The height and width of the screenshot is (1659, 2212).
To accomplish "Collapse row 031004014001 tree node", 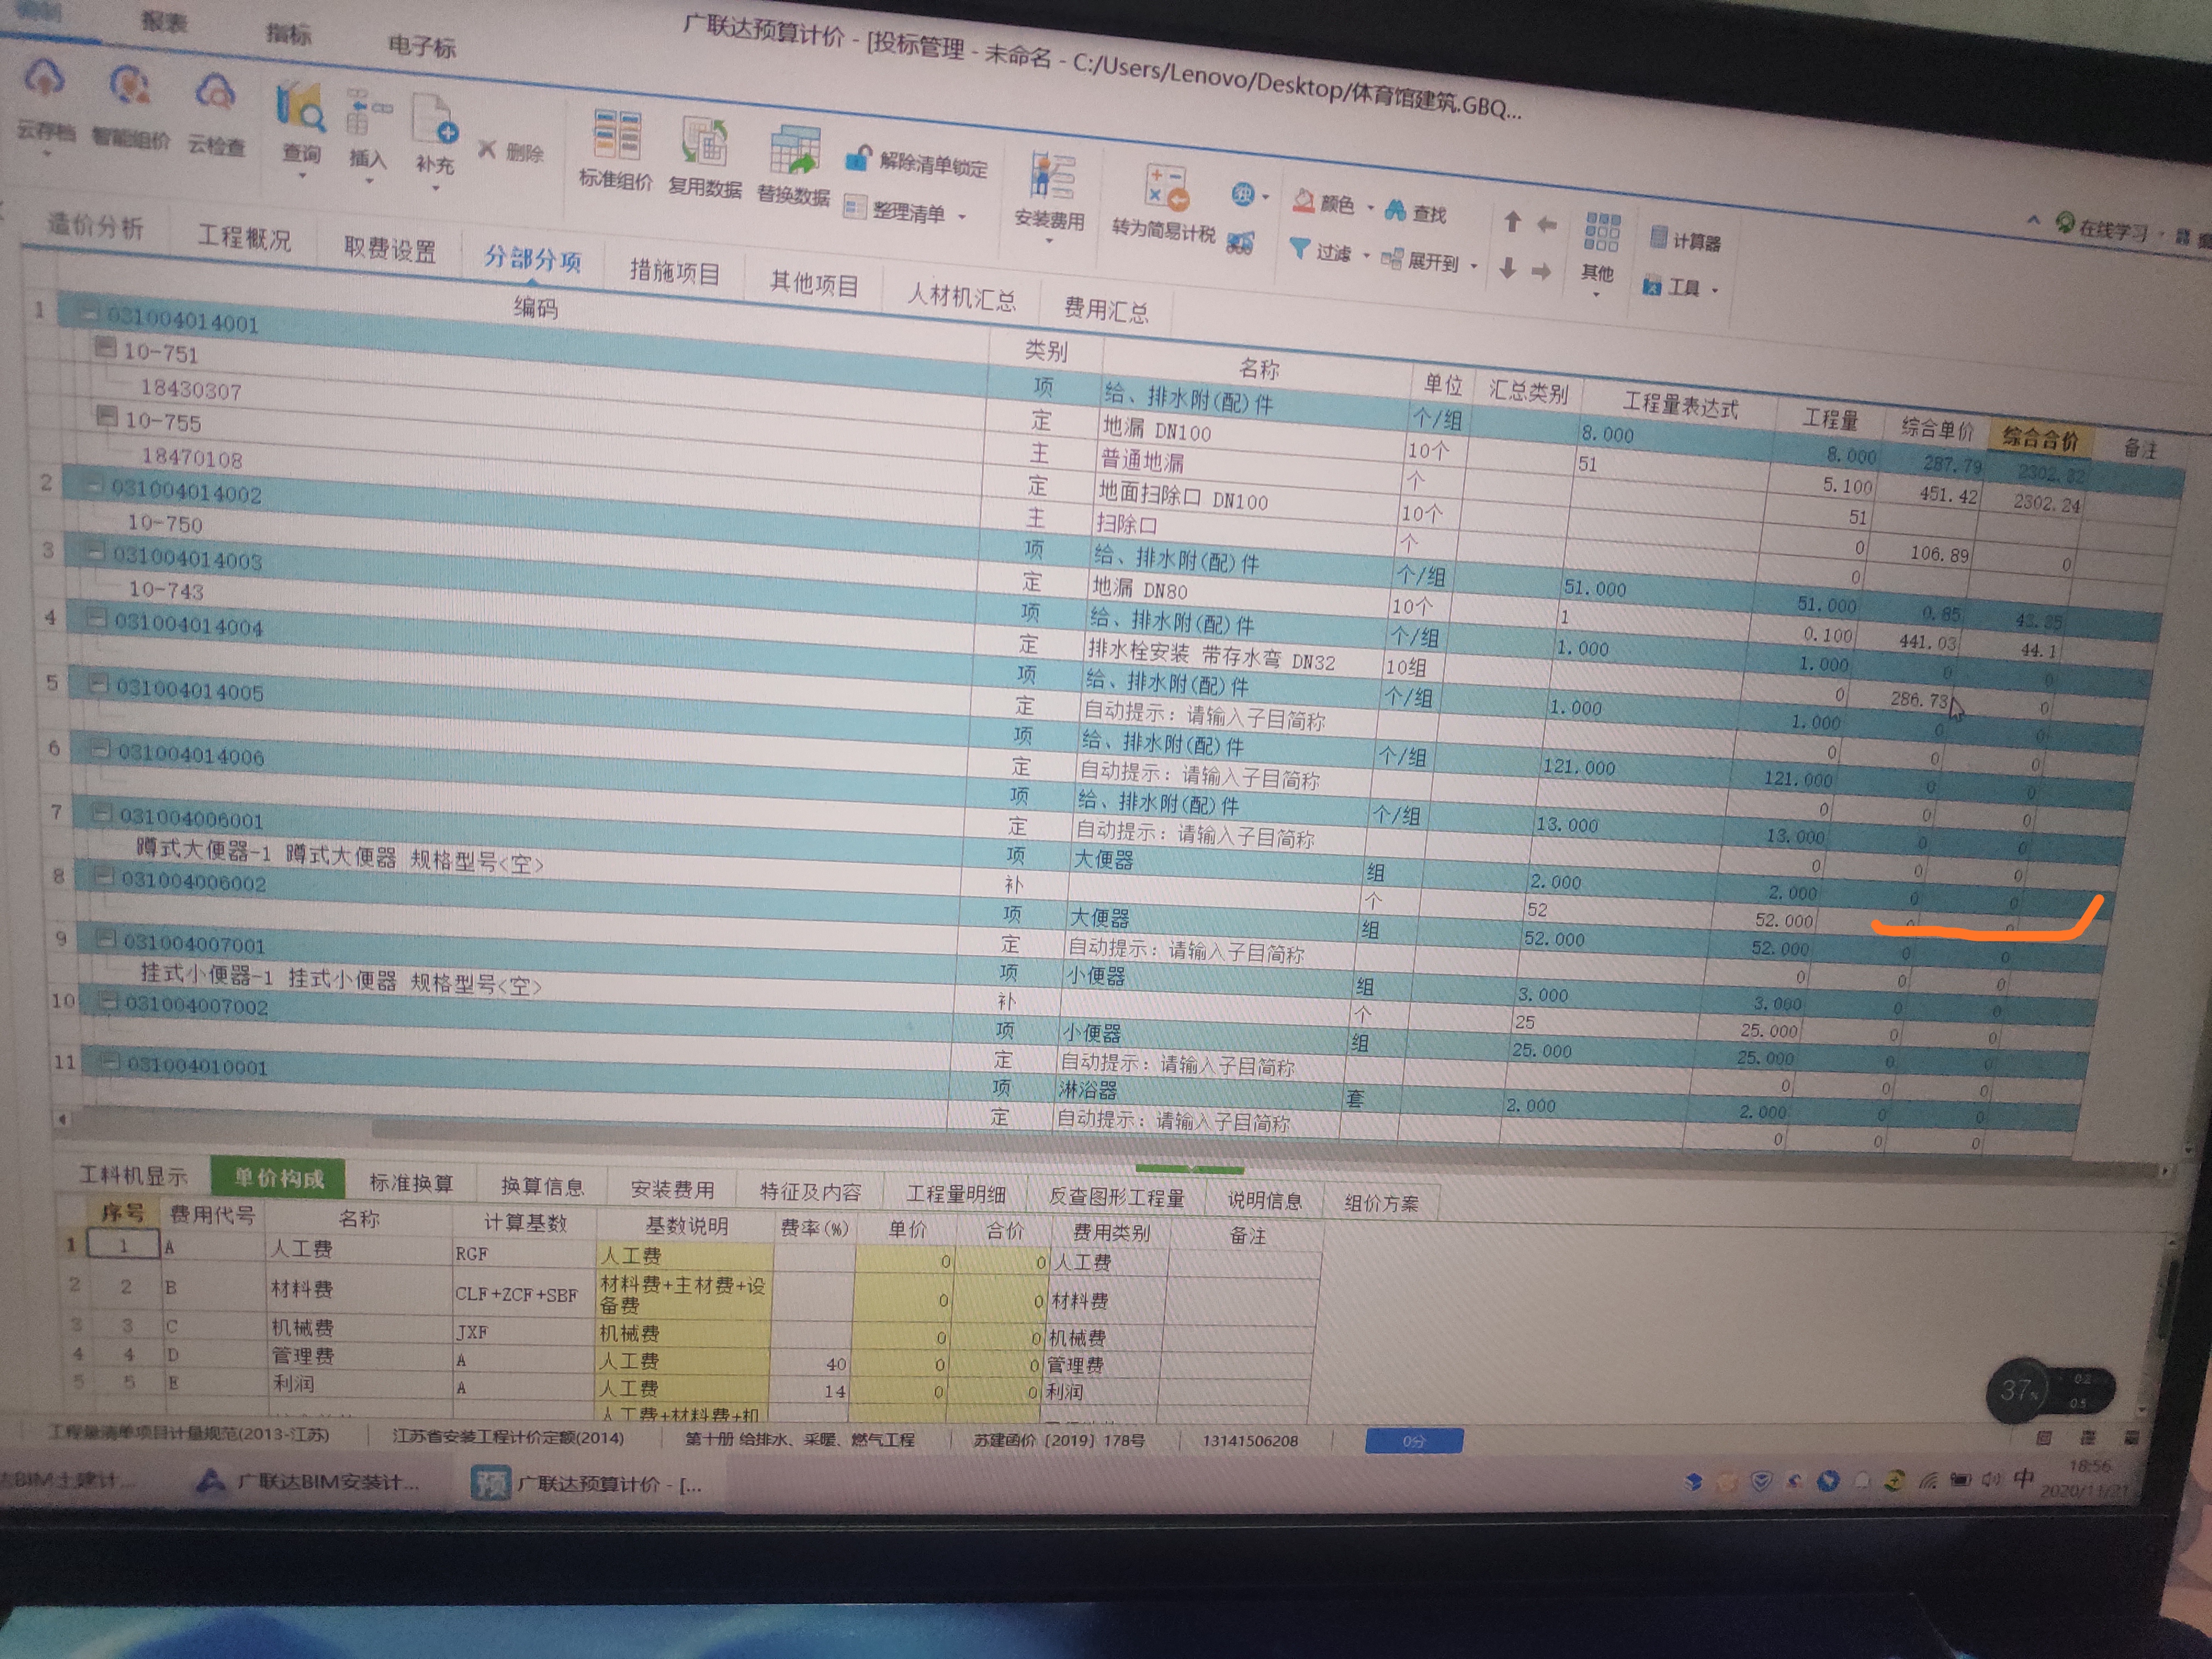I will click(89, 314).
